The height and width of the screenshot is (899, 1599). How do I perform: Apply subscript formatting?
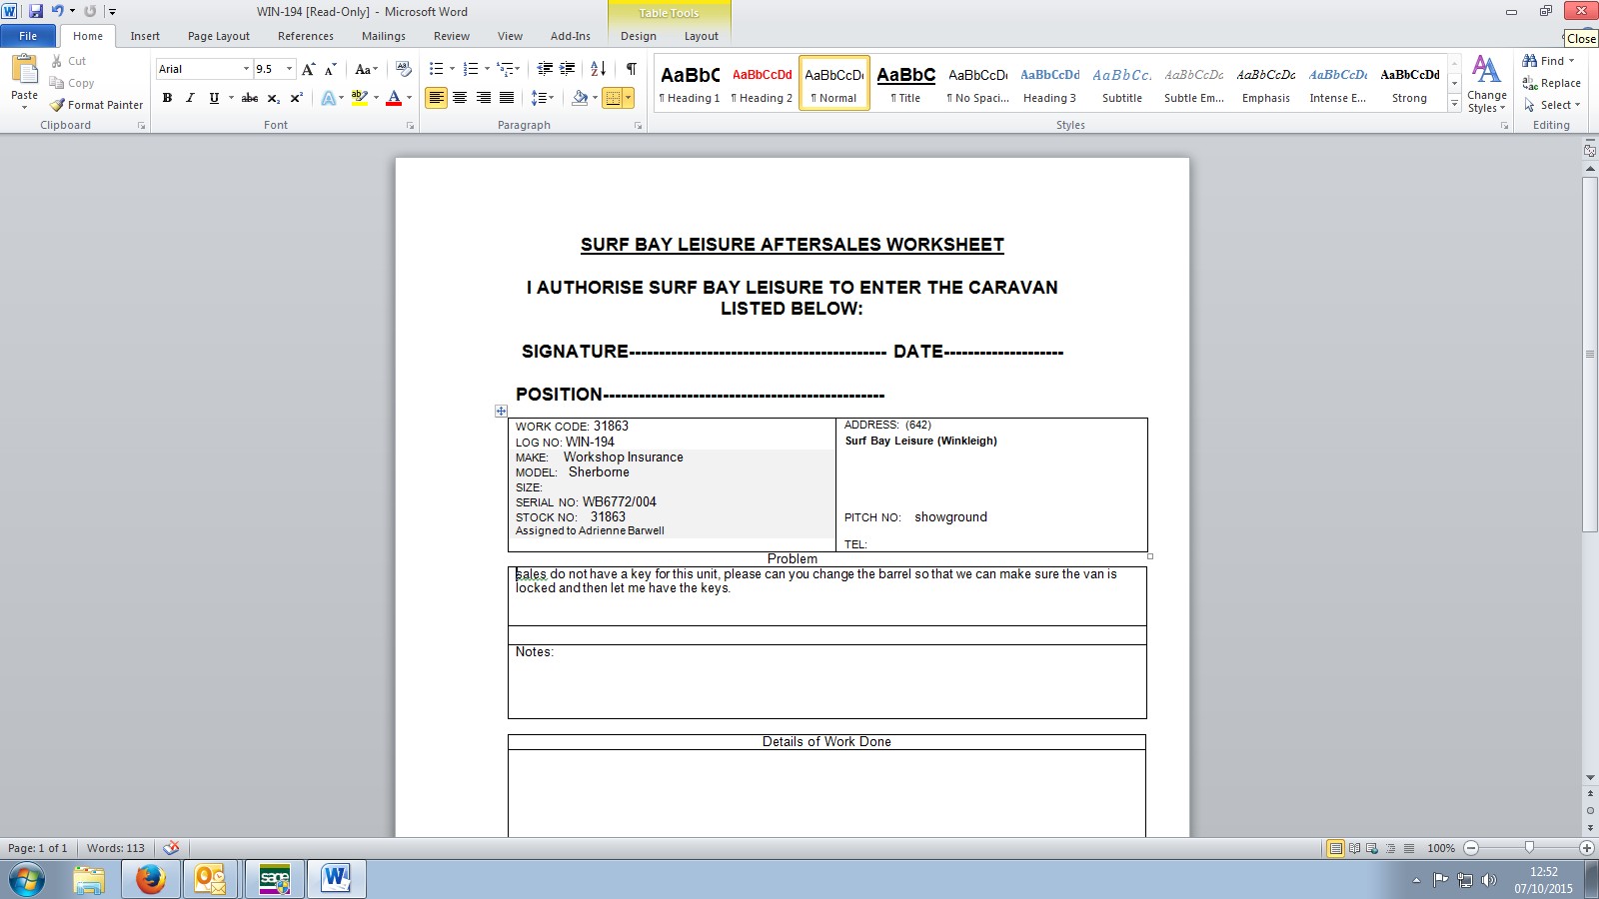[x=273, y=98]
